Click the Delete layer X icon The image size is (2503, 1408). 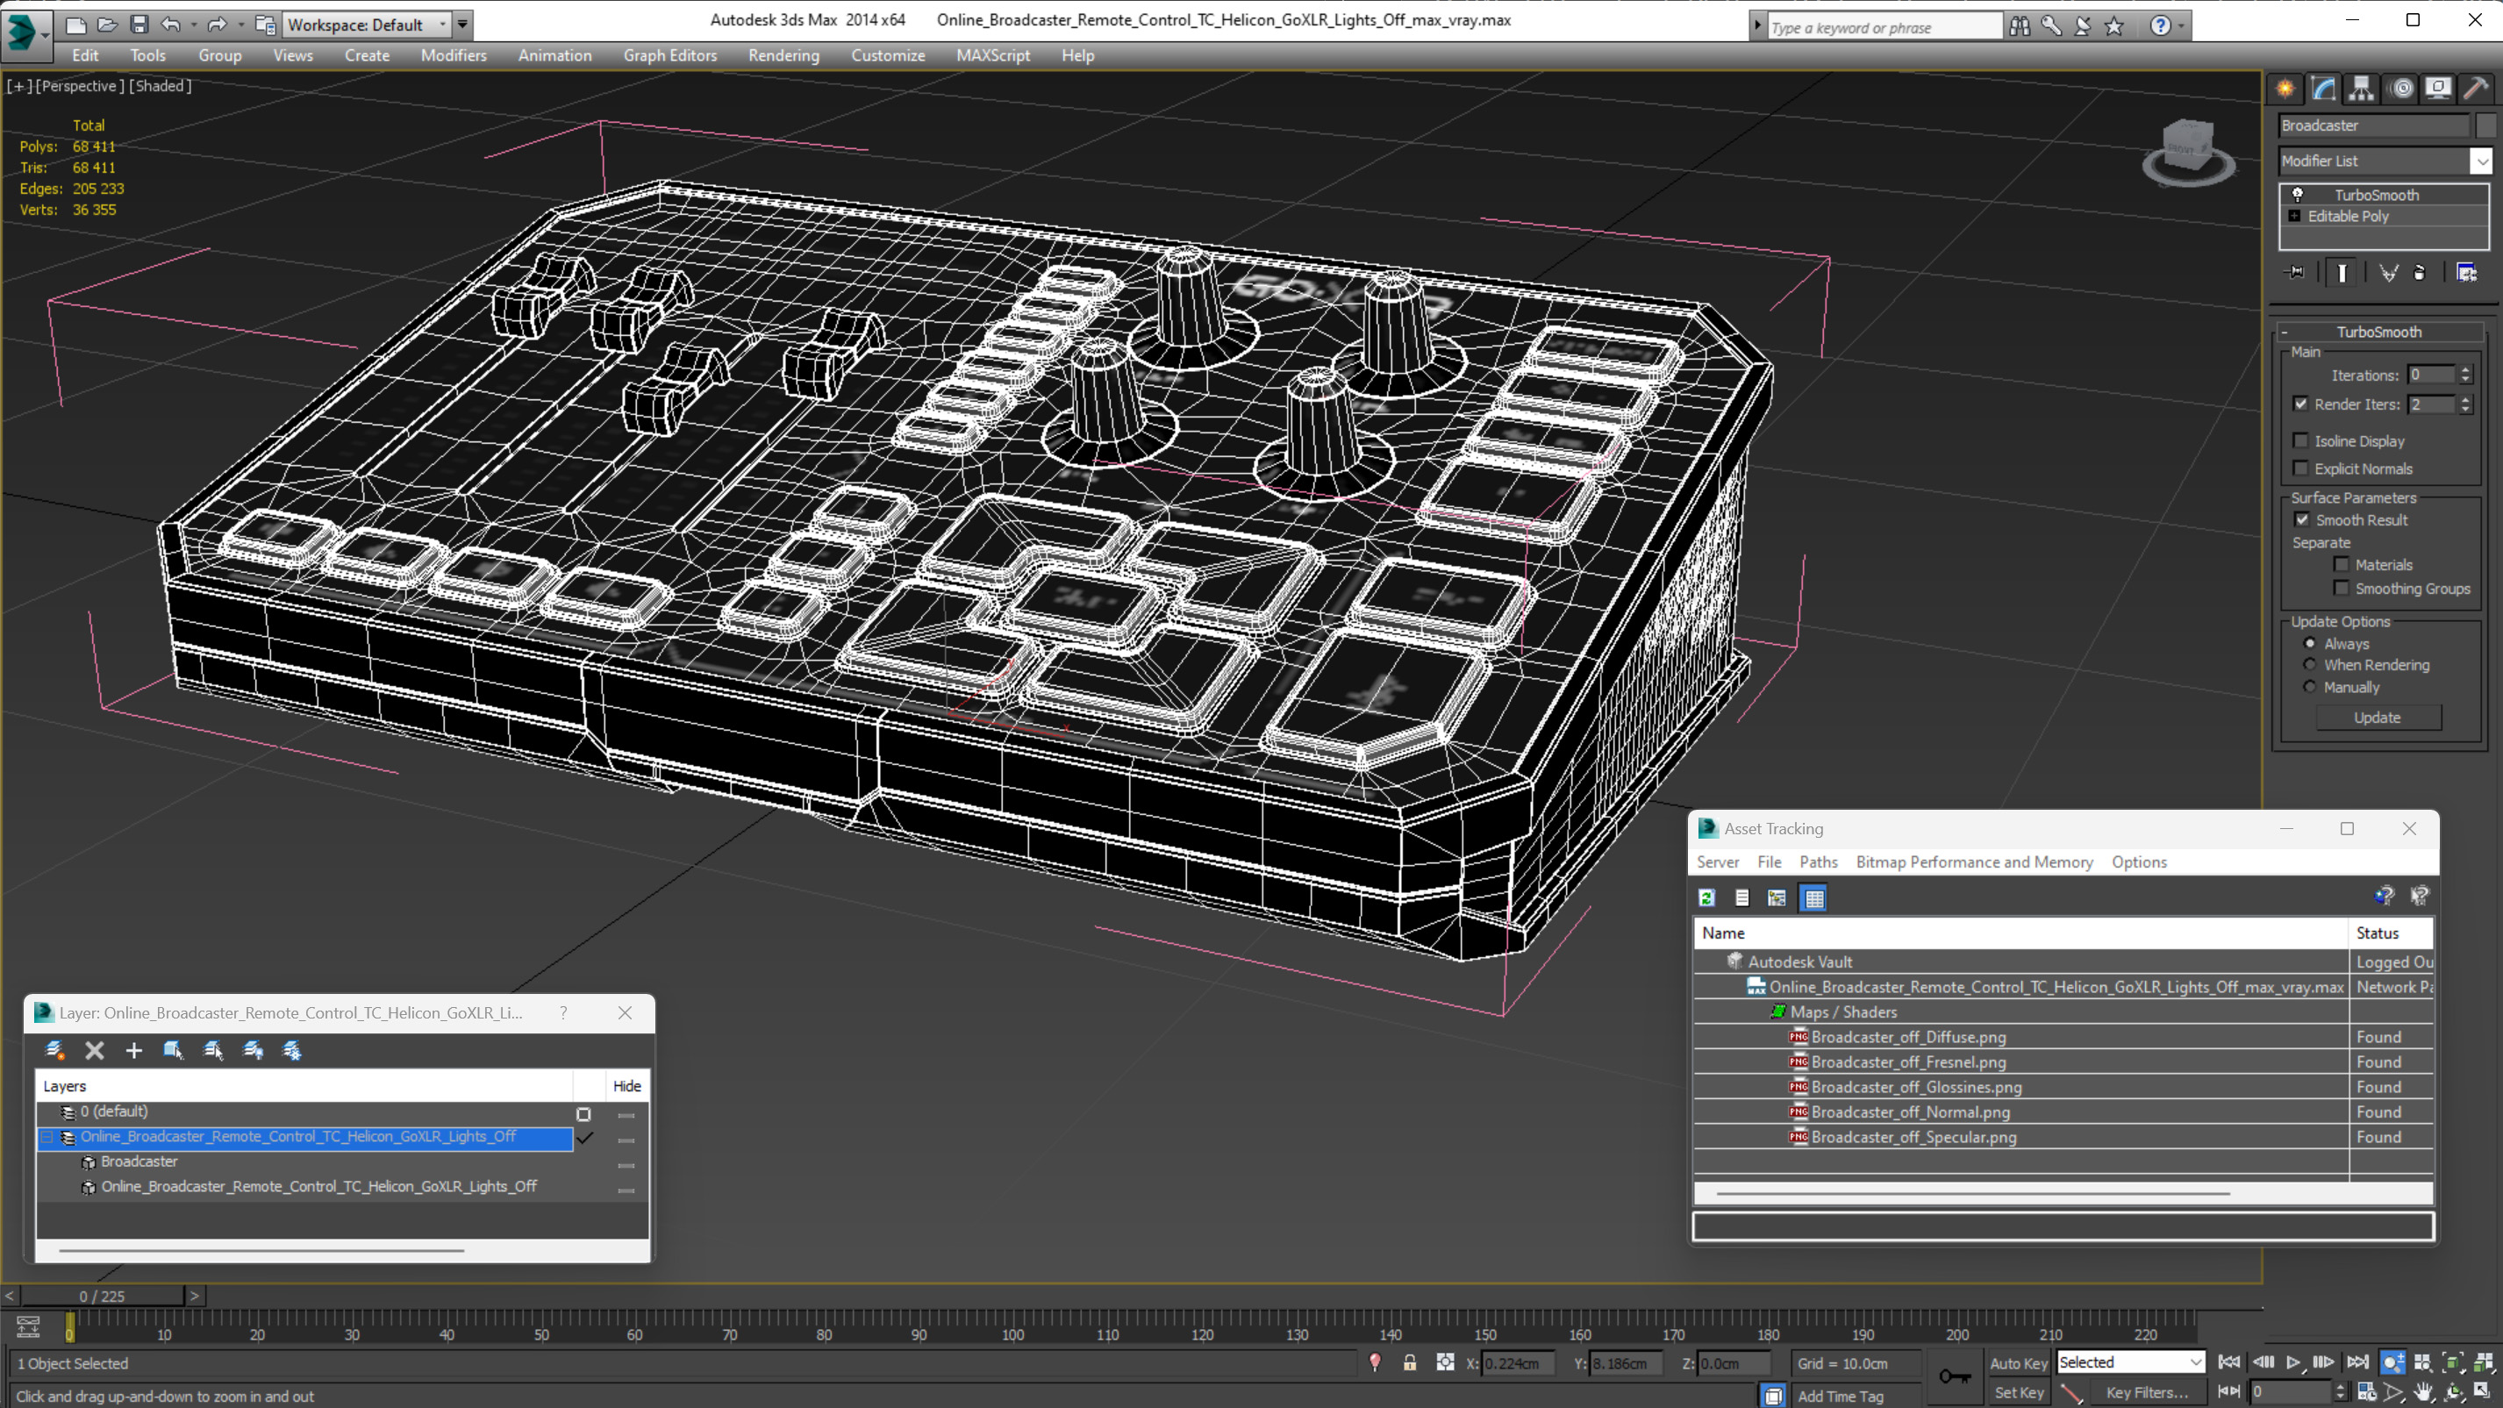[x=94, y=1049]
